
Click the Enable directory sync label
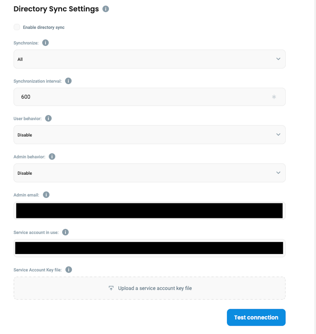[44, 28]
